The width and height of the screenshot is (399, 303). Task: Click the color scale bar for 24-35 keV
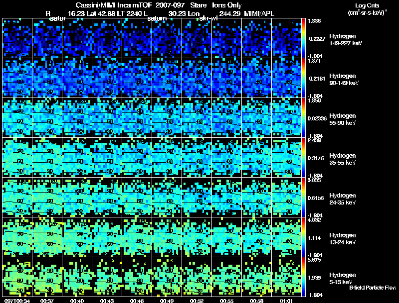[x=303, y=198]
